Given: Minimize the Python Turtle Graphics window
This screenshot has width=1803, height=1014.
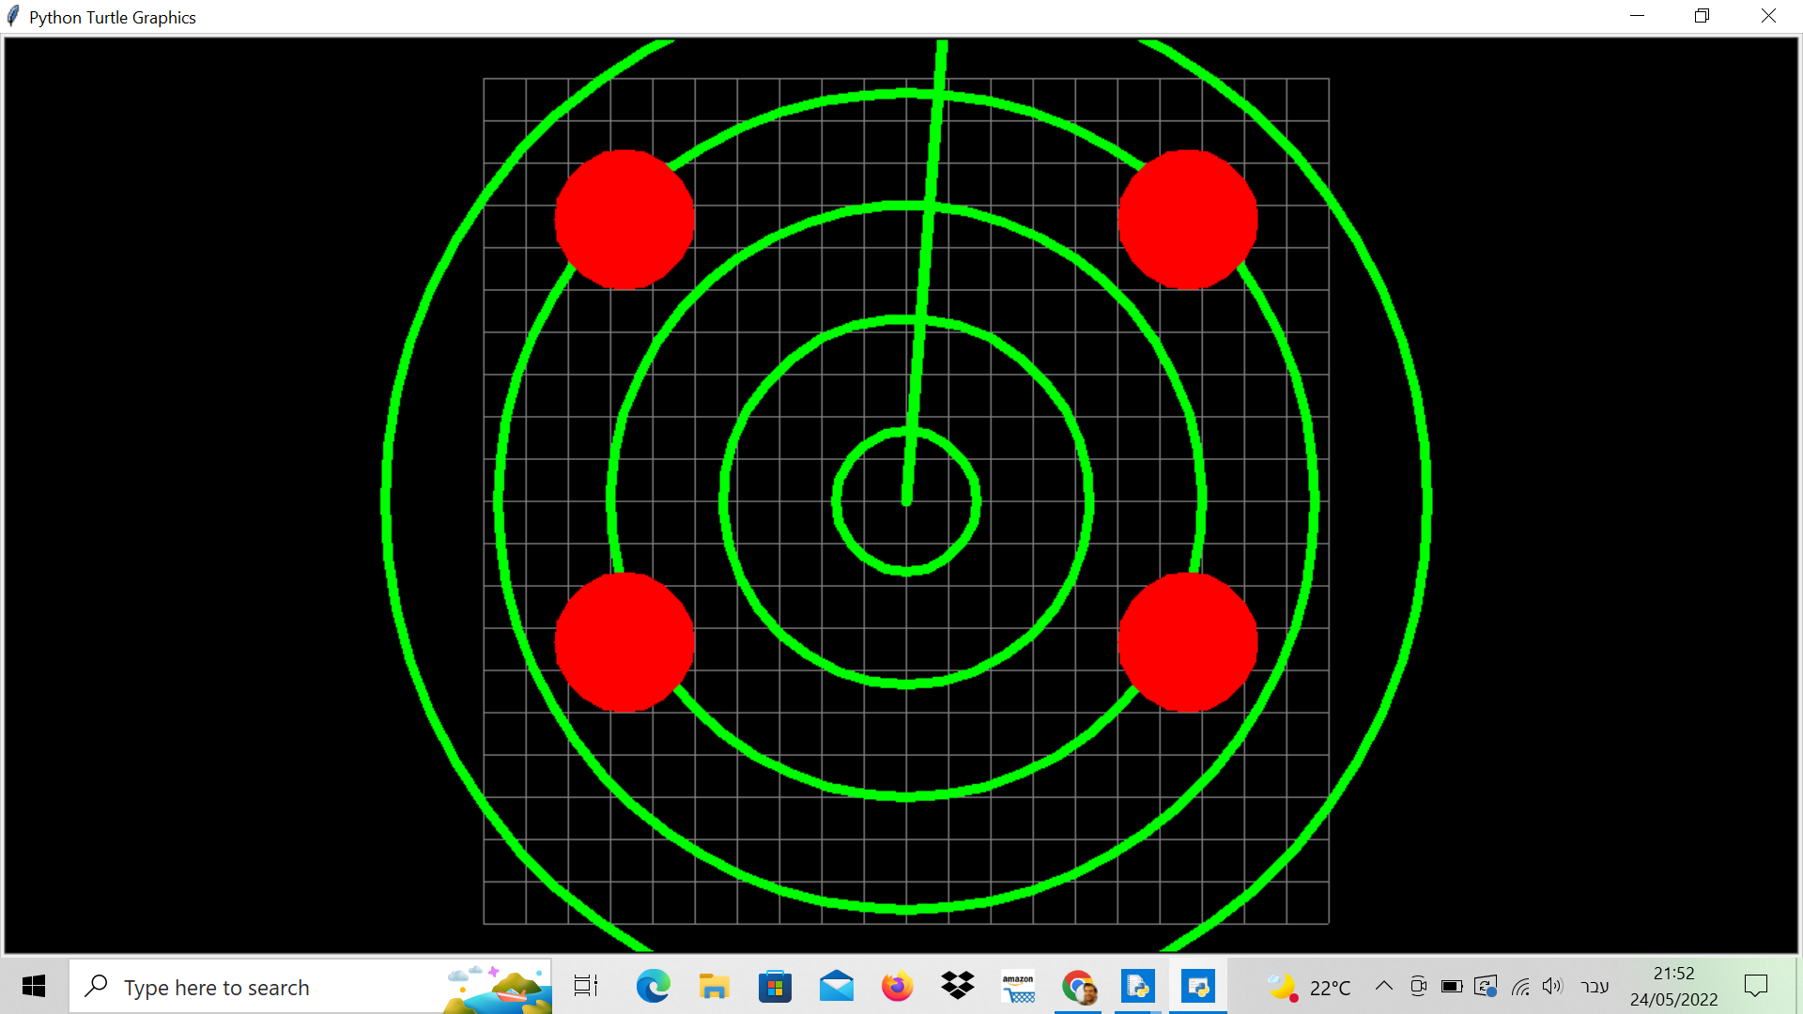Looking at the screenshot, I should (x=1637, y=16).
